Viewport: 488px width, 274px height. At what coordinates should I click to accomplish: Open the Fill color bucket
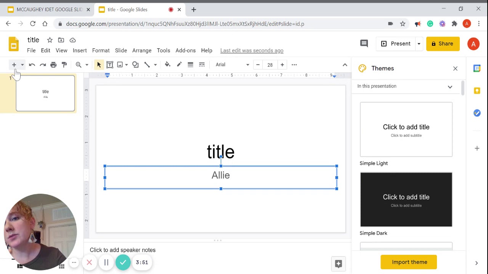click(167, 65)
